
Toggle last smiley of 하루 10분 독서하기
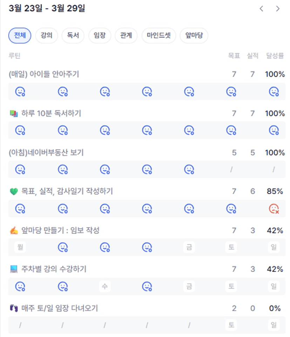(x=274, y=131)
